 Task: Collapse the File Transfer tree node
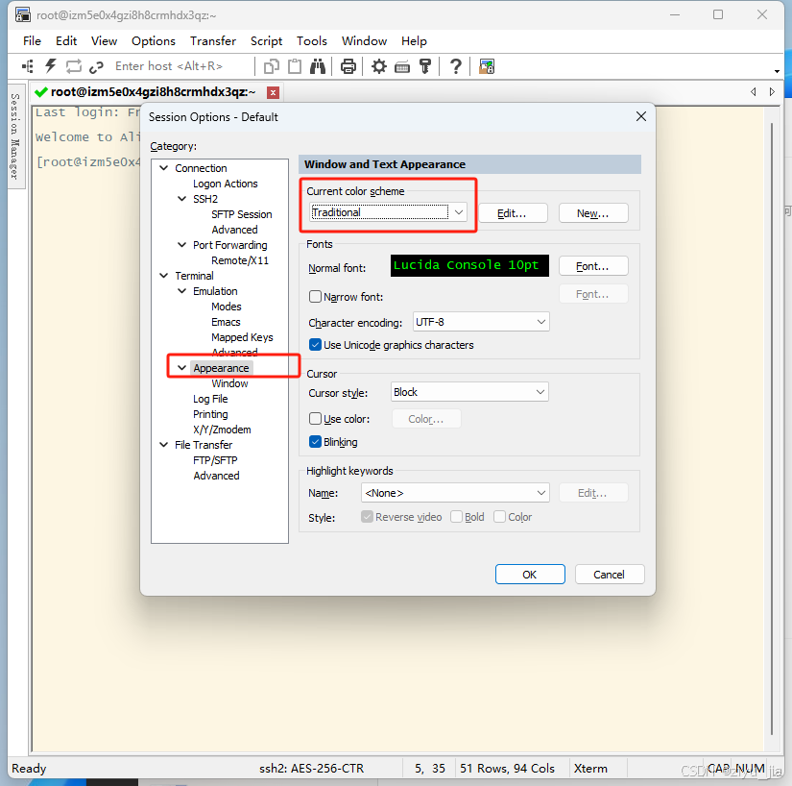[163, 445]
